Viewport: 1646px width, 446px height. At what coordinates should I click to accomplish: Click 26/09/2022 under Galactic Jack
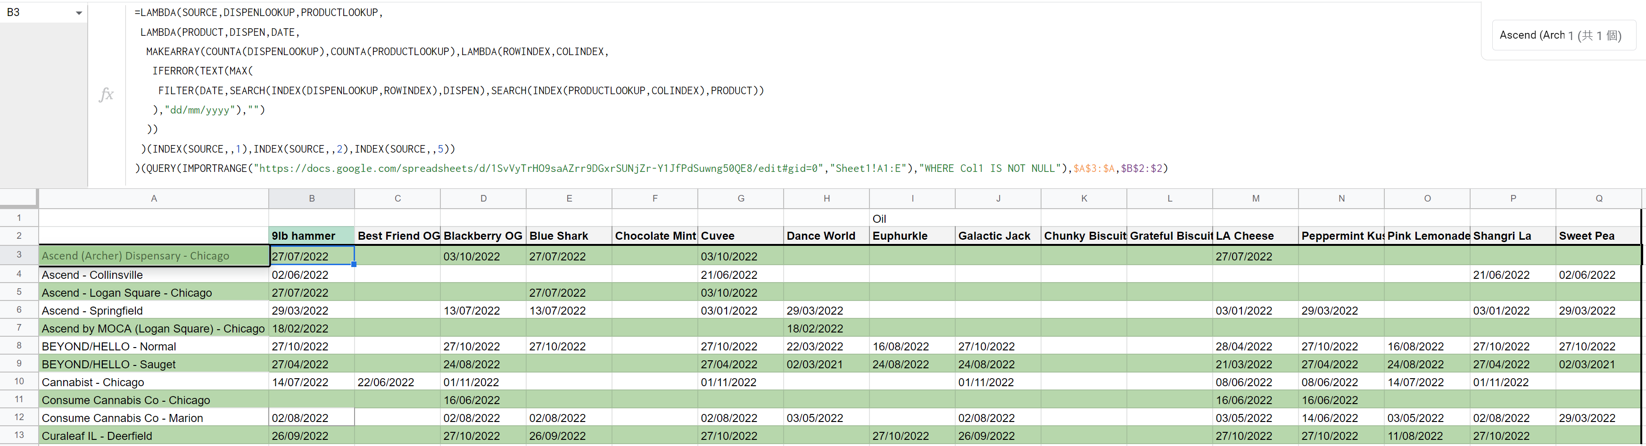998,435
